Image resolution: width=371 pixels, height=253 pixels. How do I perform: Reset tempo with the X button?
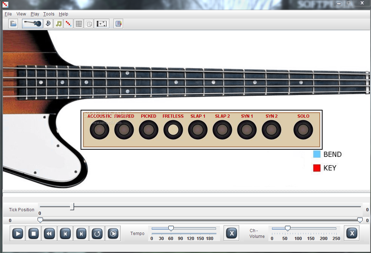click(232, 234)
